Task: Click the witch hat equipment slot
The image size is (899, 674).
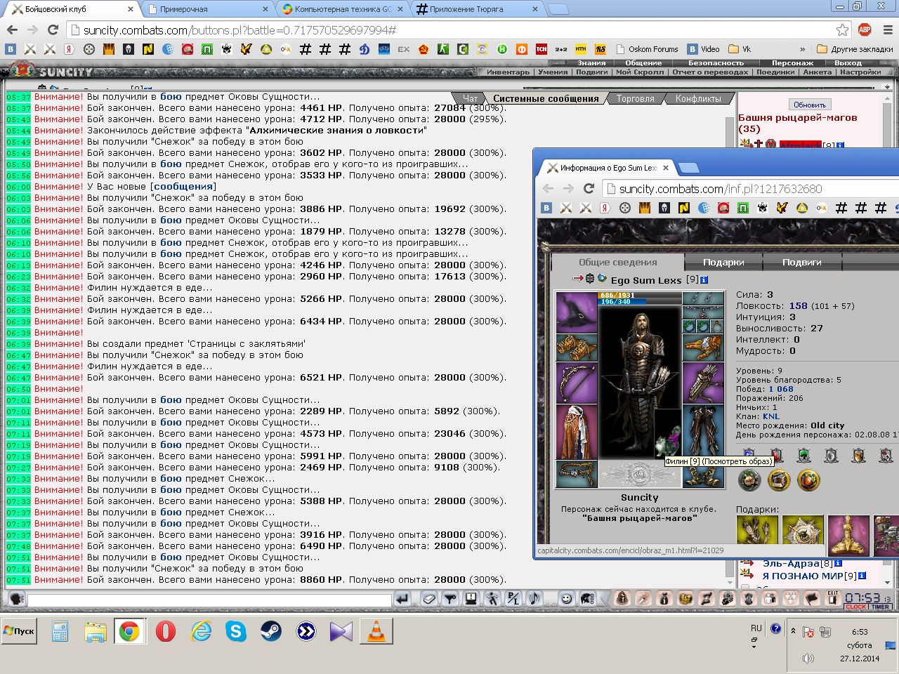Action: (x=577, y=312)
